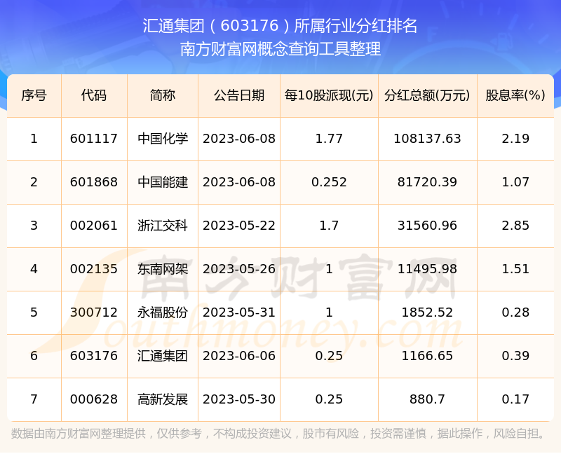561x468 pixels.
Task: Click rank number 1
Action: pos(34,139)
